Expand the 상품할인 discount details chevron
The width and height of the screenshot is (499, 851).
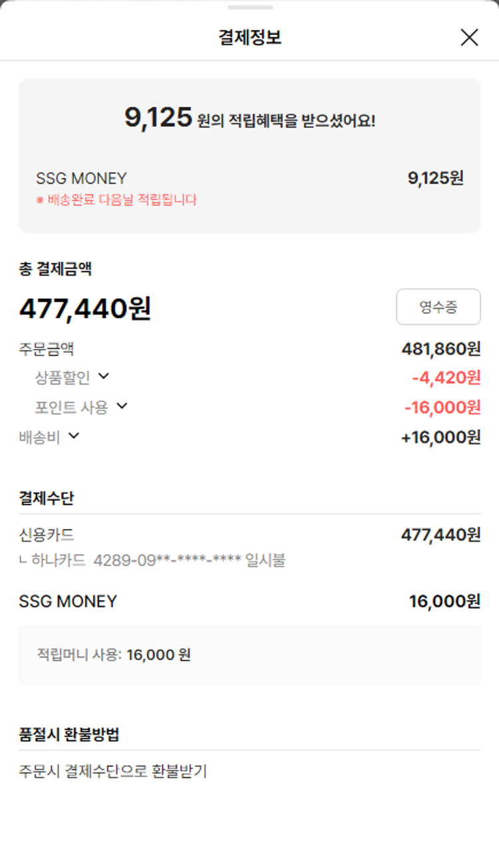(103, 377)
